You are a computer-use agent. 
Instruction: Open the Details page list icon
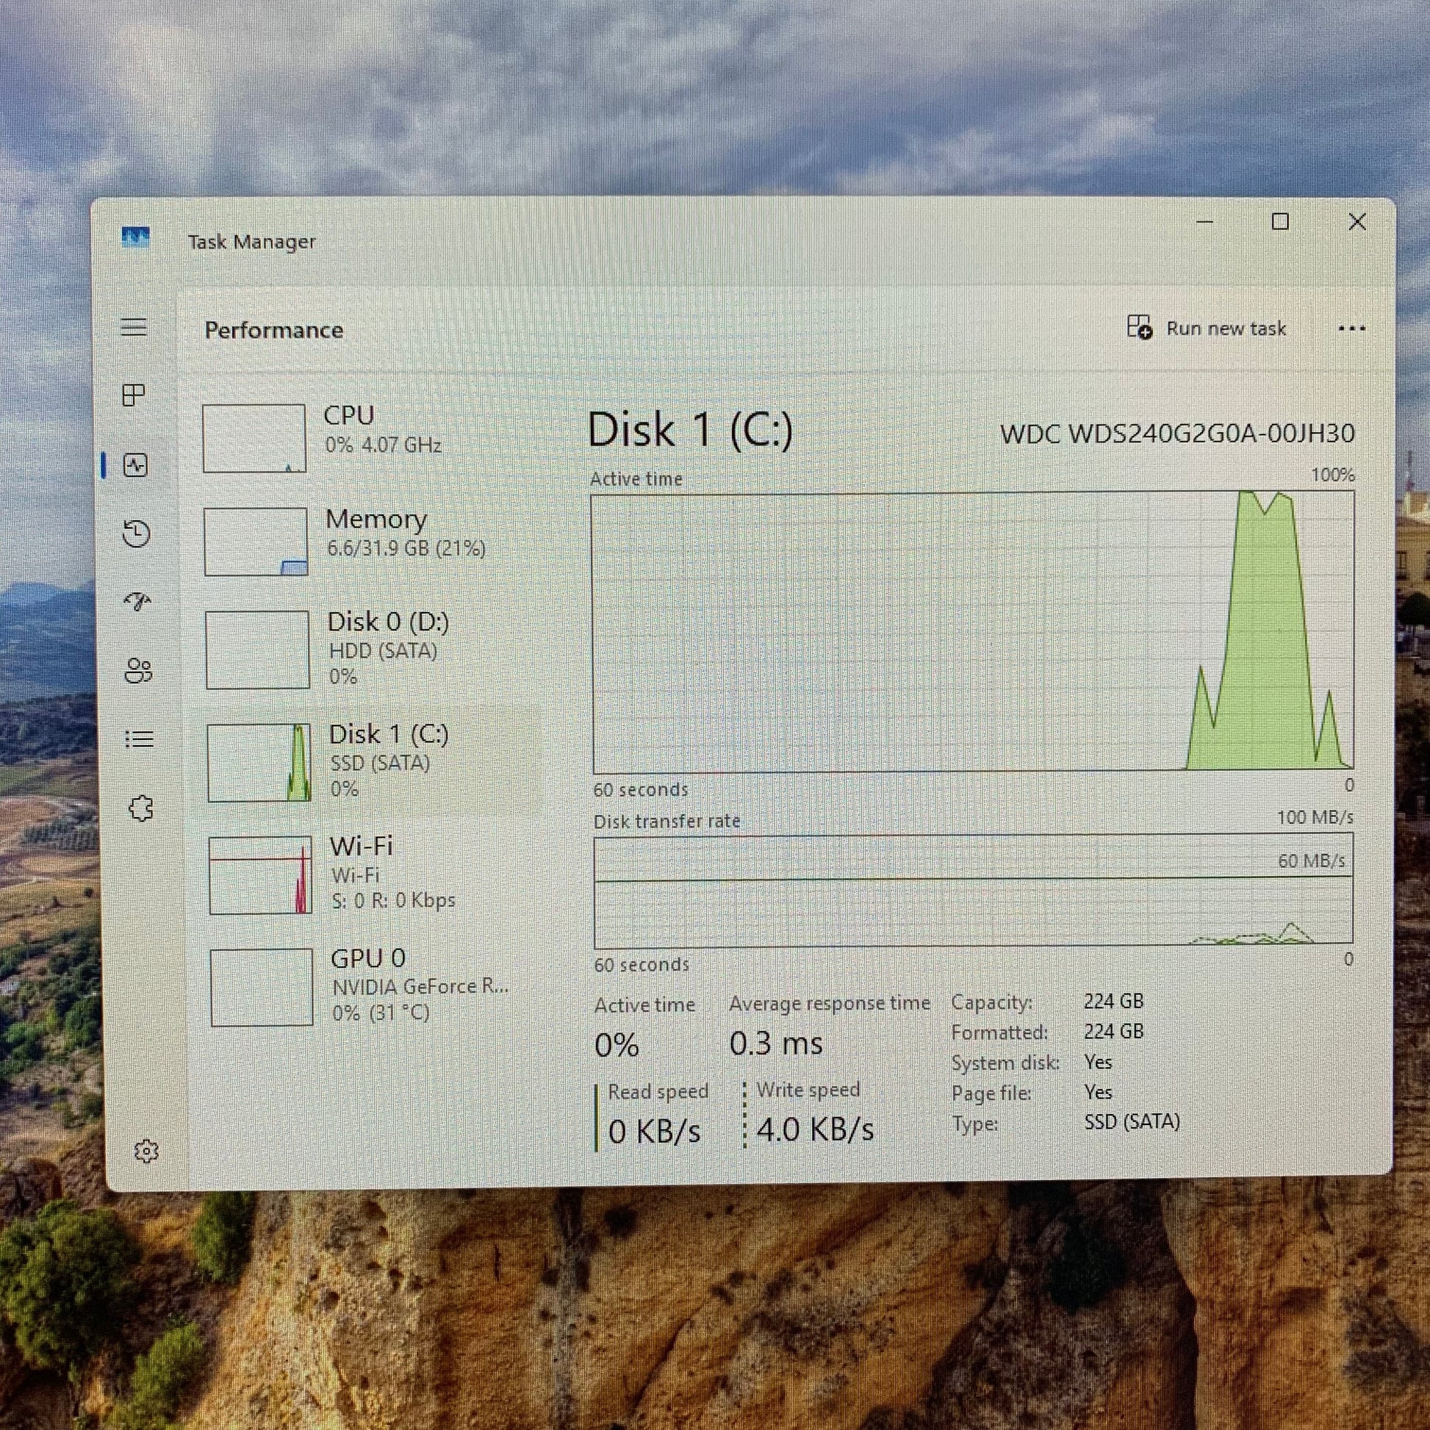tap(139, 739)
